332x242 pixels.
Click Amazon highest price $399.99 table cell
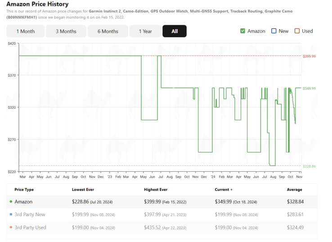165,202
